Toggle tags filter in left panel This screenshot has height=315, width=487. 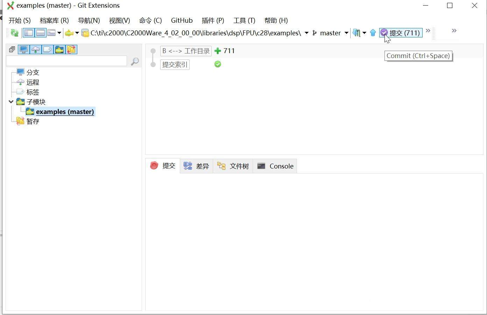47,50
